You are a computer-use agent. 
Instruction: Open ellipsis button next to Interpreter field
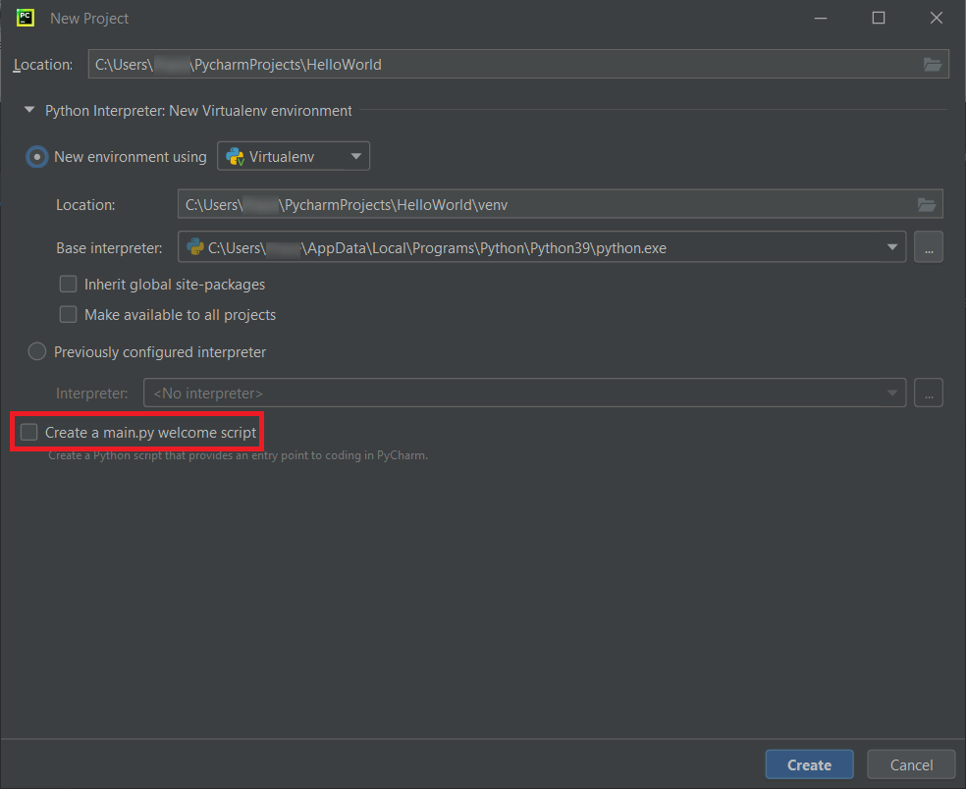pos(929,393)
